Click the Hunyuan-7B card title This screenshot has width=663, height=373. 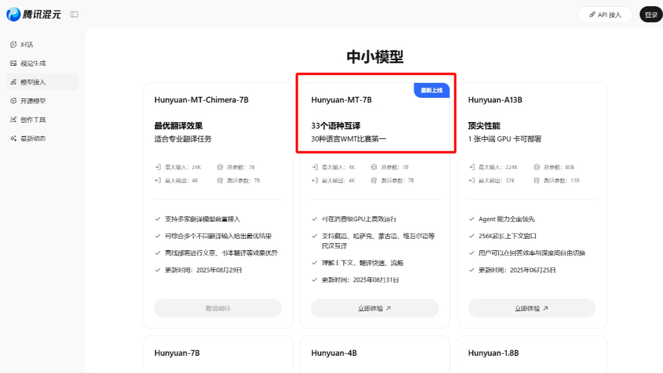coord(177,353)
